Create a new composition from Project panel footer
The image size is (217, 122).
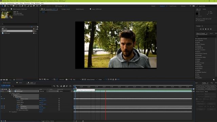7,80
